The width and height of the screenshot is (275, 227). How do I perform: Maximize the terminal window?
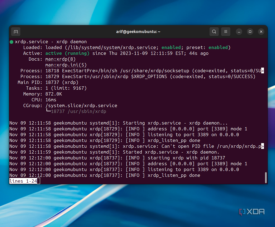tap(250, 31)
